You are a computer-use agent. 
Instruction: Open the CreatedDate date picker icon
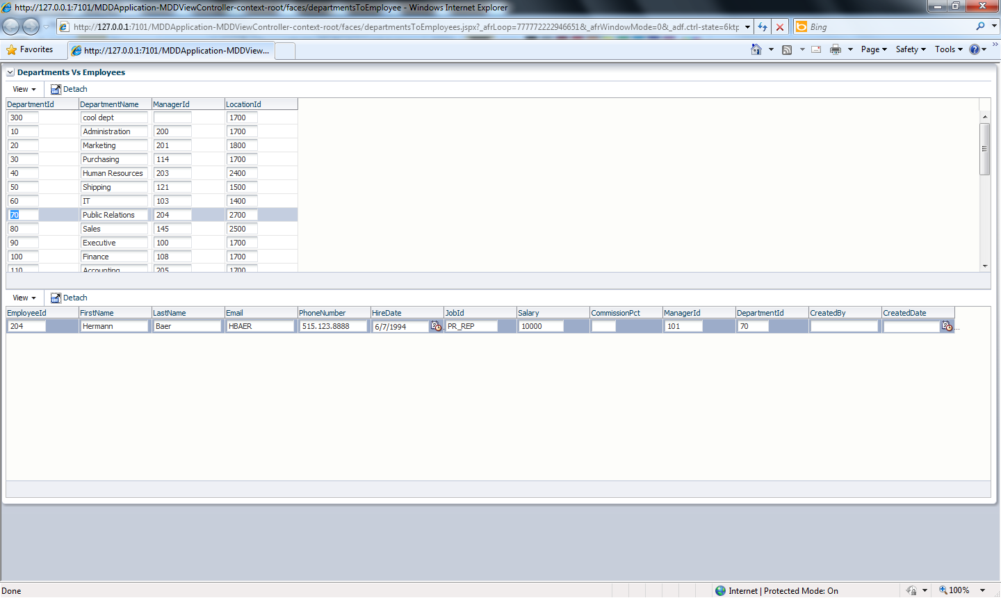(947, 325)
